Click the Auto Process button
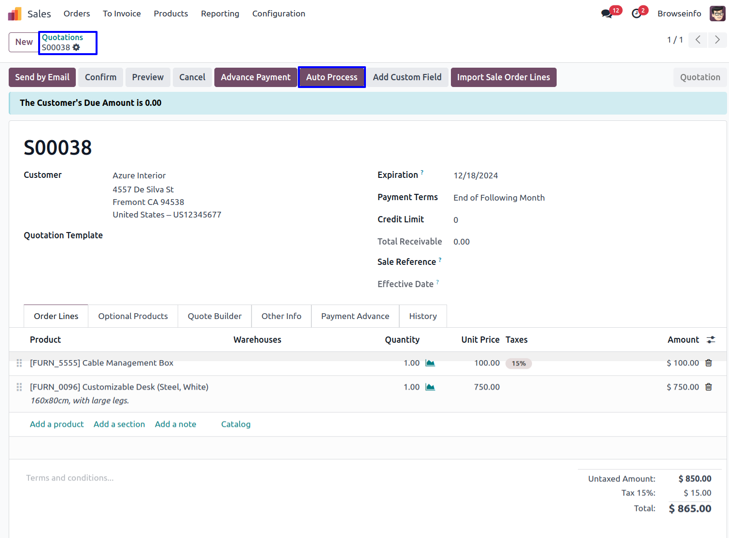The image size is (729, 538). pos(332,77)
